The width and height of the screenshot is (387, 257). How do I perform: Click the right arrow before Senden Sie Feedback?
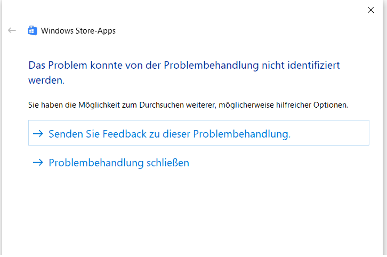pos(38,133)
